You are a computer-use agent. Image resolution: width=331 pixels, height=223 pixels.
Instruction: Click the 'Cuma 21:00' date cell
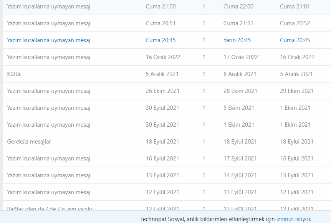161,7
